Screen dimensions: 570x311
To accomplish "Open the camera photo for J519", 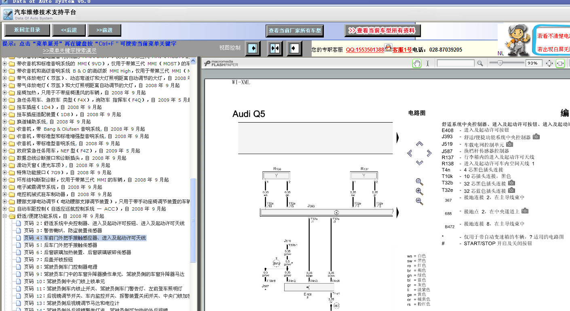I will (x=509, y=144).
